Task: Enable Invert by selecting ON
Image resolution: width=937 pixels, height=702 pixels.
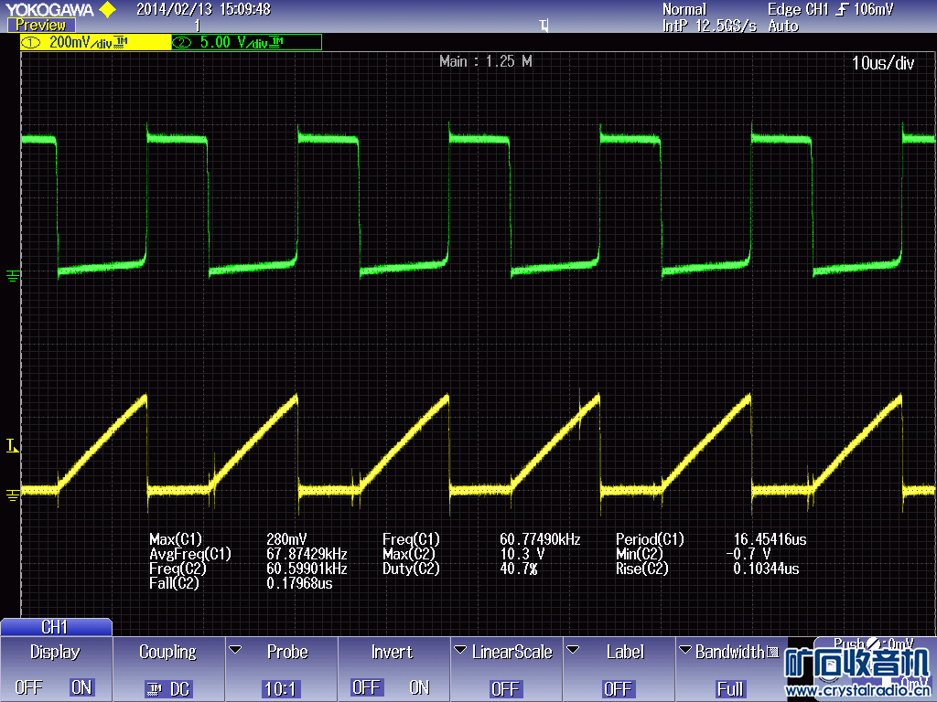Action: (419, 687)
